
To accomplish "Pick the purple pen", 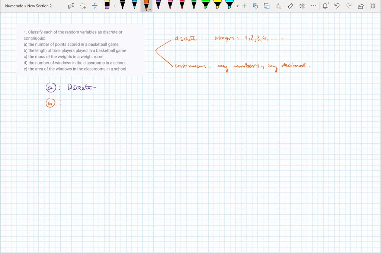I will point(159,5).
